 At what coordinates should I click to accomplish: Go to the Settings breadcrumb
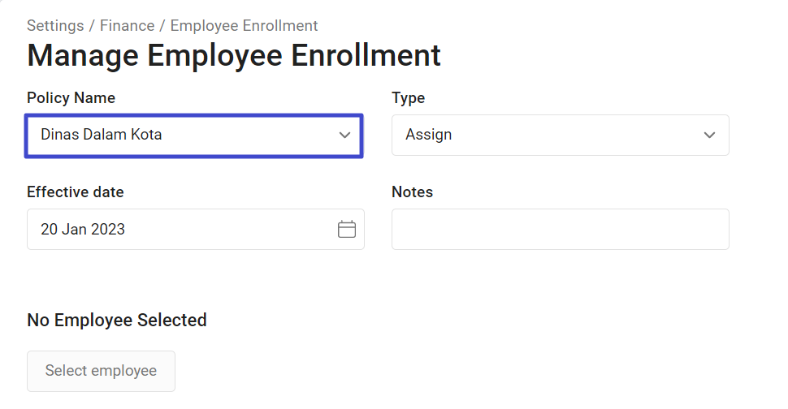tap(55, 26)
